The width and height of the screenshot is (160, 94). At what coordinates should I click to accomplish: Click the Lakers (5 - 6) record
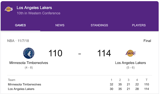point(130,67)
